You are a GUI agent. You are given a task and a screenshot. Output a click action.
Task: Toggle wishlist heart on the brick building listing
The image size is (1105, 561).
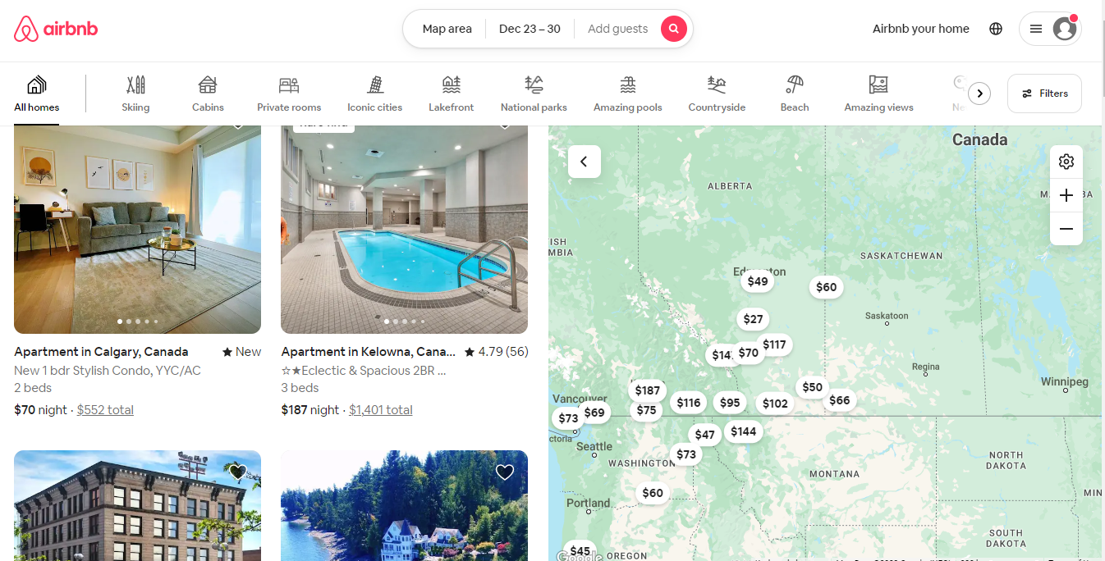tap(238, 472)
